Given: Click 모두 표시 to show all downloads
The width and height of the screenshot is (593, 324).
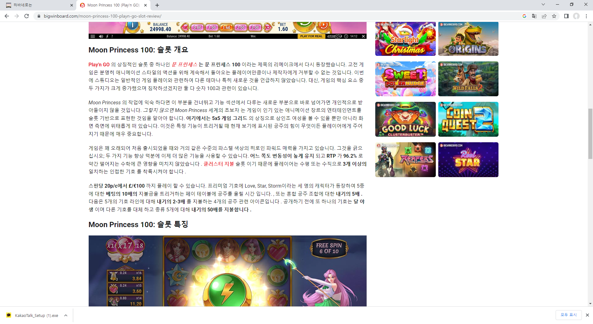Looking at the screenshot, I should coord(569,315).
